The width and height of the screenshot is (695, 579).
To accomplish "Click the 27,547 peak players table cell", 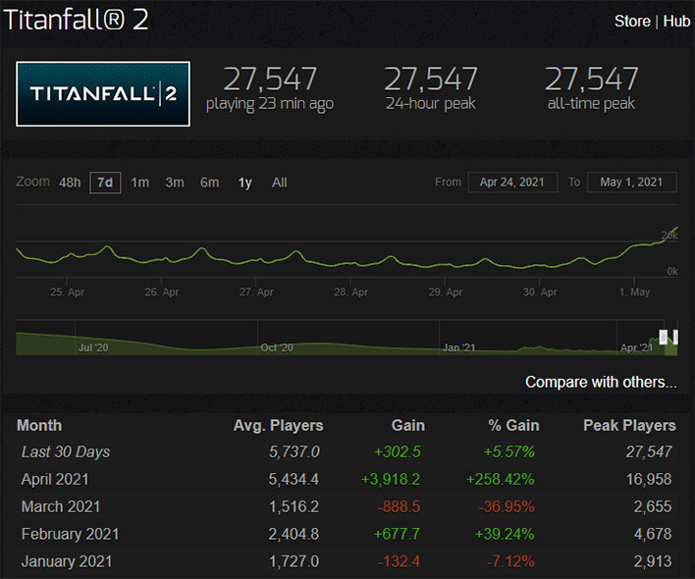I will coord(649,451).
